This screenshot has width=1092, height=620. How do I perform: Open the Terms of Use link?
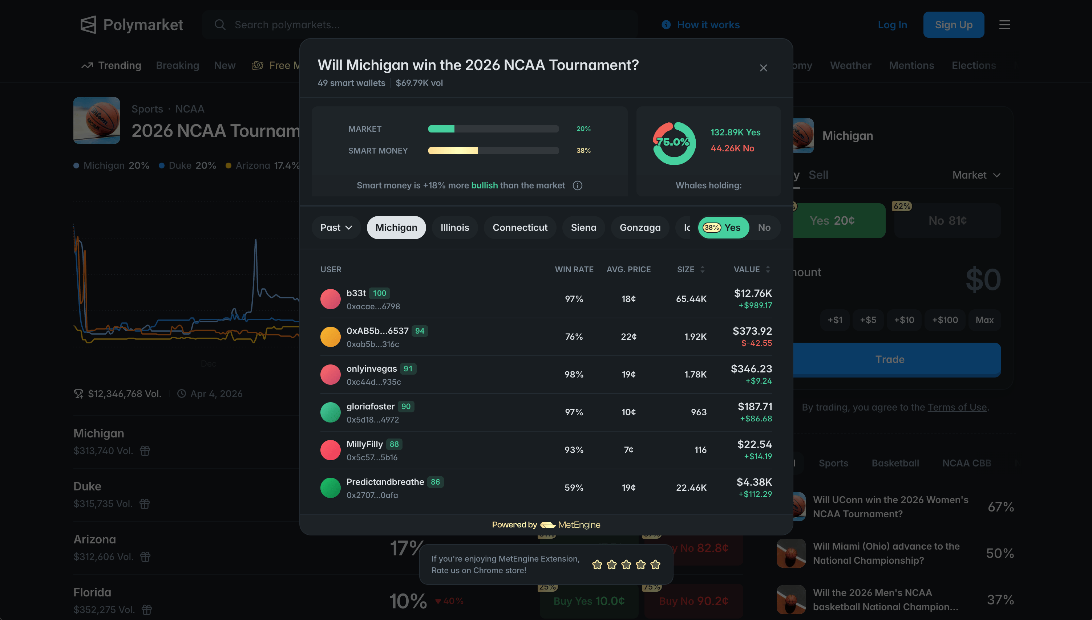tap(957, 408)
